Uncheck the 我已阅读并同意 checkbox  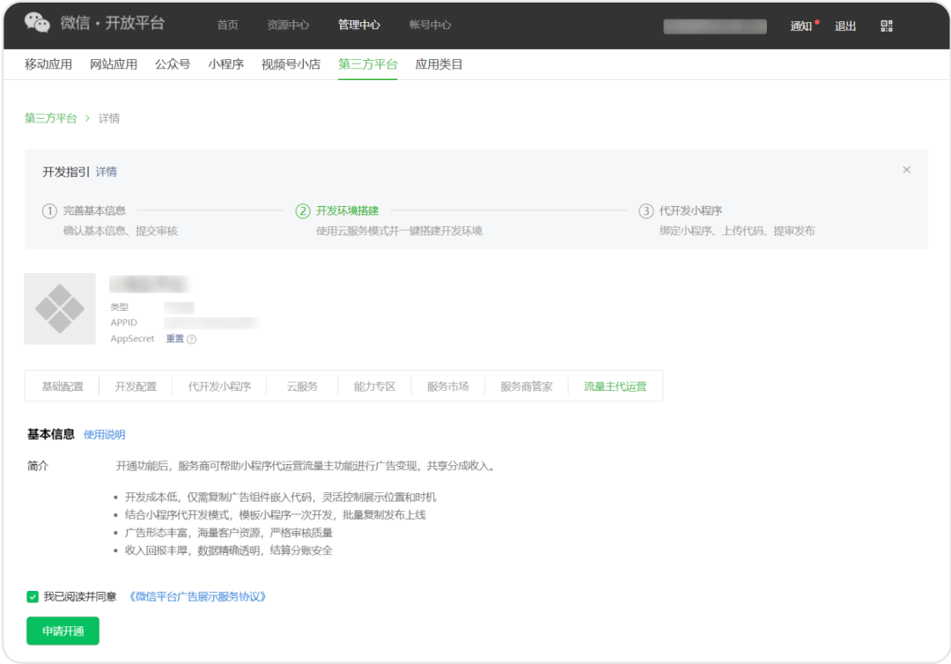coord(33,597)
